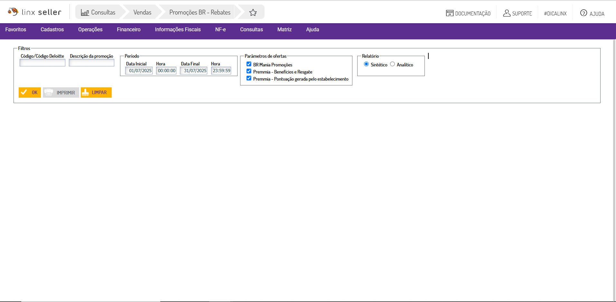This screenshot has height=302, width=616.
Task: Open the Consultas menu in purple bar
Action: point(252,30)
